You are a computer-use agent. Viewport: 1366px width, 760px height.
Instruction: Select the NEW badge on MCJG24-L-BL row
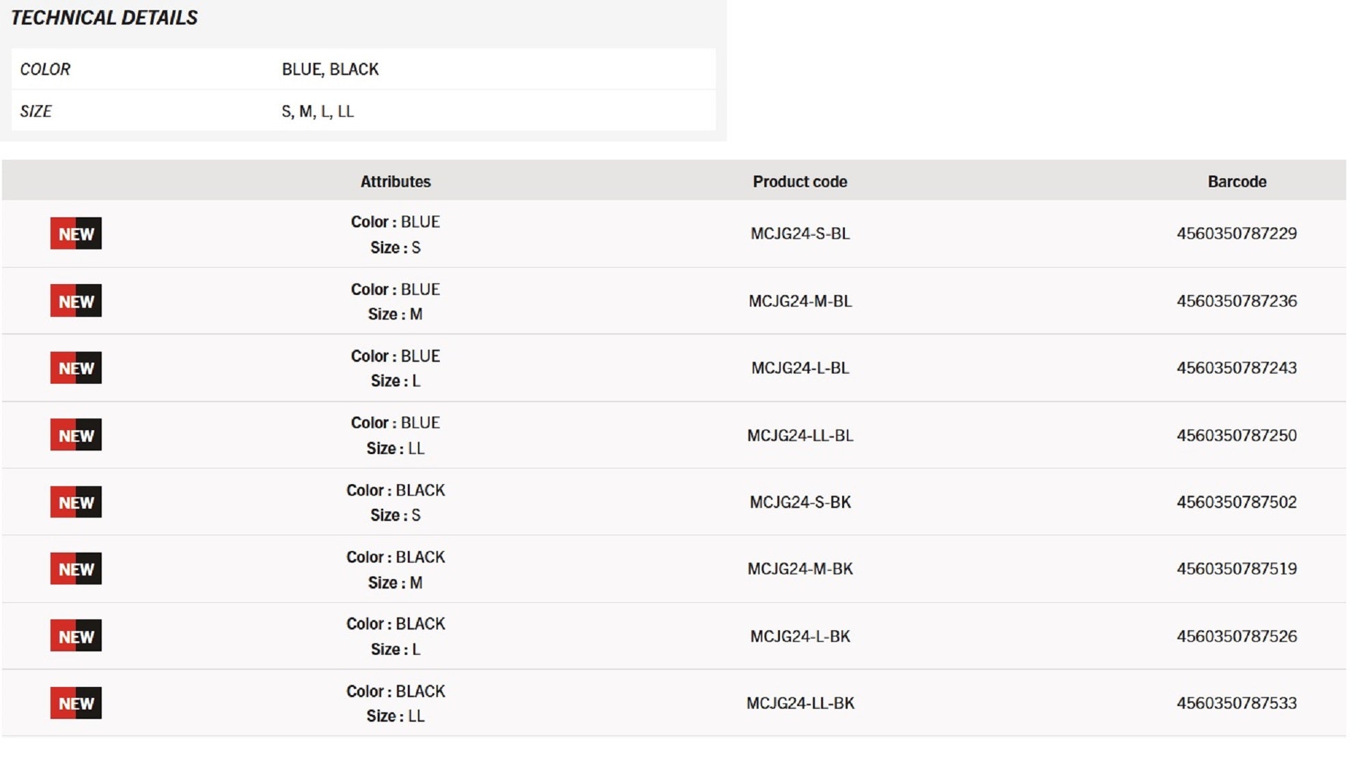(x=76, y=367)
